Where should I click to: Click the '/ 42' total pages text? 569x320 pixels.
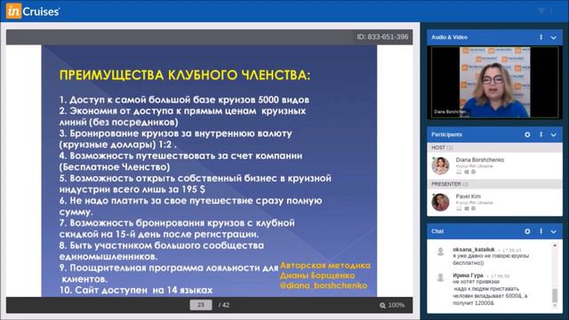coord(224,305)
